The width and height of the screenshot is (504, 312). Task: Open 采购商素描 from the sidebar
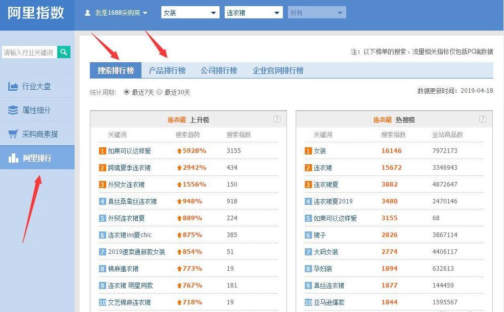(33, 134)
